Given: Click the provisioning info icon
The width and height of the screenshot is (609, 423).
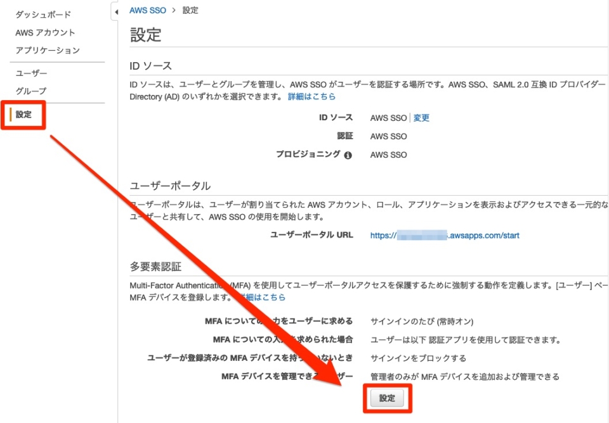Looking at the screenshot, I should [x=348, y=155].
